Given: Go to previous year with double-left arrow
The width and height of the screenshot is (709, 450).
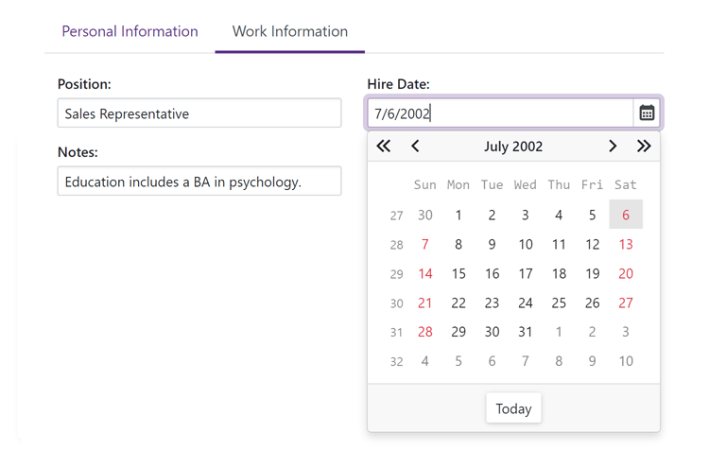Looking at the screenshot, I should [383, 147].
